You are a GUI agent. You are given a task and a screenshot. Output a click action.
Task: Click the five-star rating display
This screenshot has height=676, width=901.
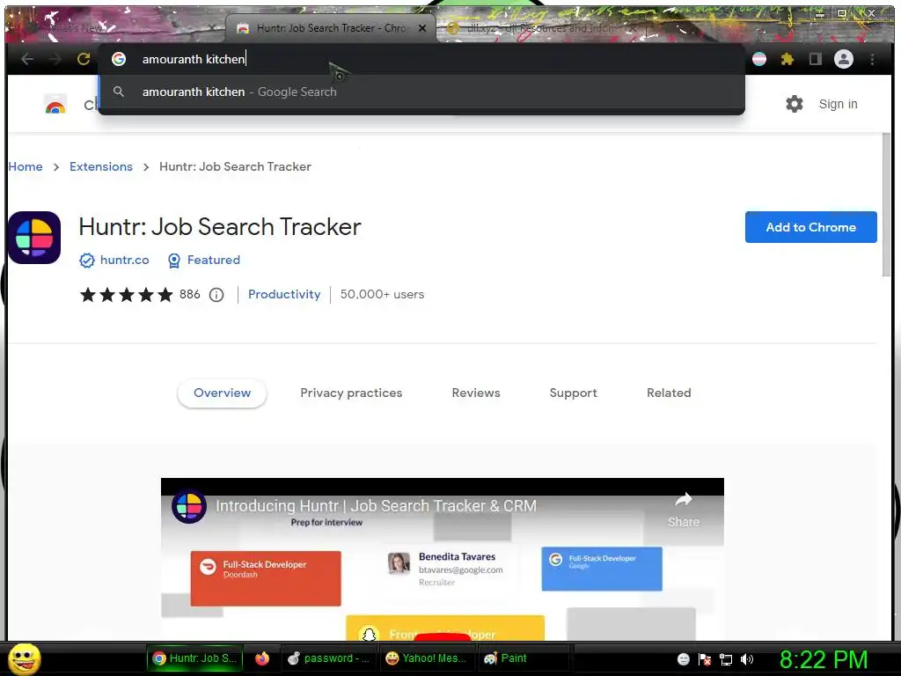click(127, 295)
